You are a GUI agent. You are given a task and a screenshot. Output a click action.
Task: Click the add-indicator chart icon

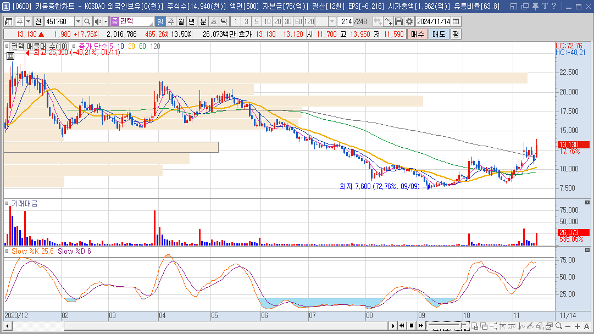388,21
